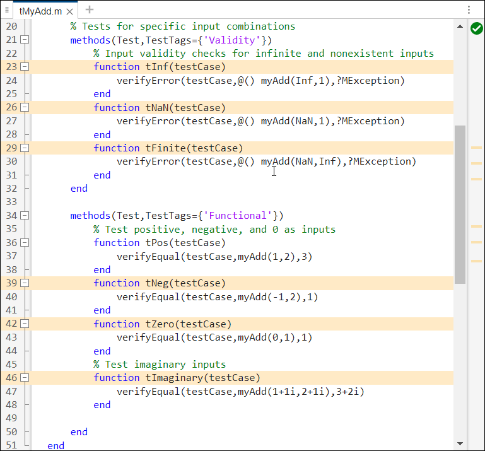Click the green code analyzer checkmark indicator

[x=476, y=28]
